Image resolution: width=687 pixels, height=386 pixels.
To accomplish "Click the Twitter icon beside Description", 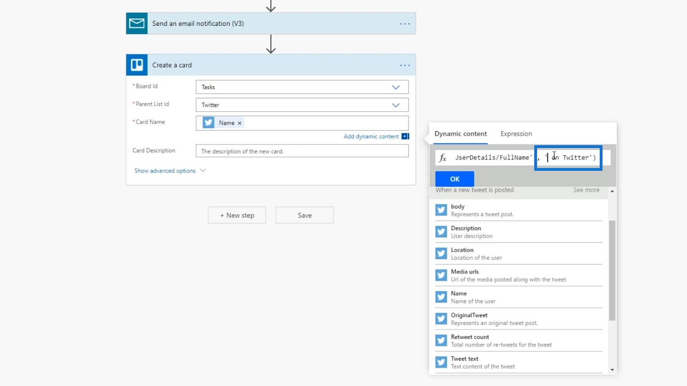I will point(441,232).
